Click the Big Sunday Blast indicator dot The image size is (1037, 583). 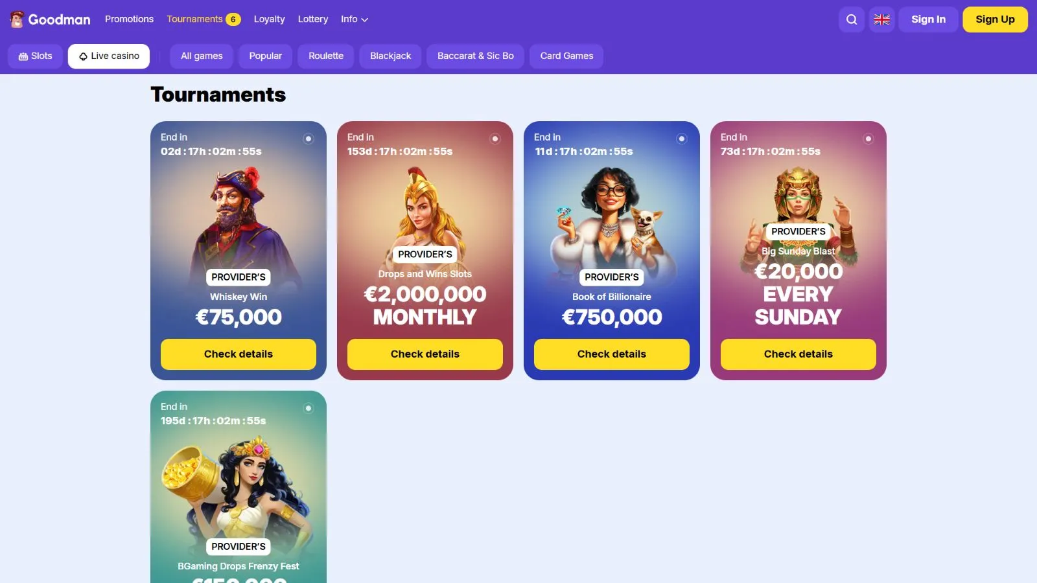(868, 139)
